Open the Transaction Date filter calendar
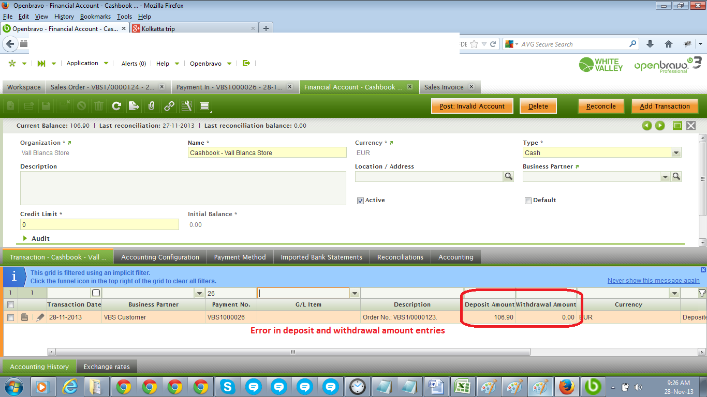Image resolution: width=707 pixels, height=397 pixels. 96,293
